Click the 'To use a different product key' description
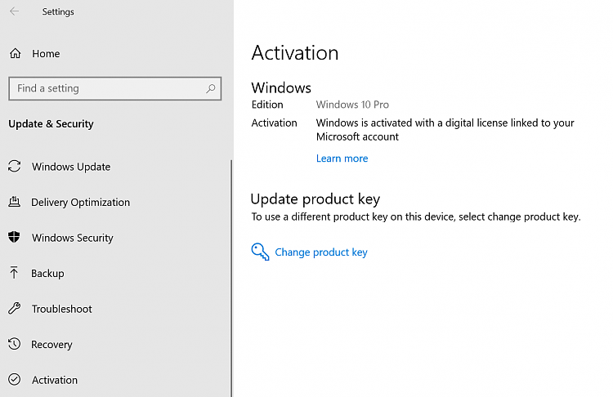This screenshot has height=397, width=613. click(x=416, y=216)
